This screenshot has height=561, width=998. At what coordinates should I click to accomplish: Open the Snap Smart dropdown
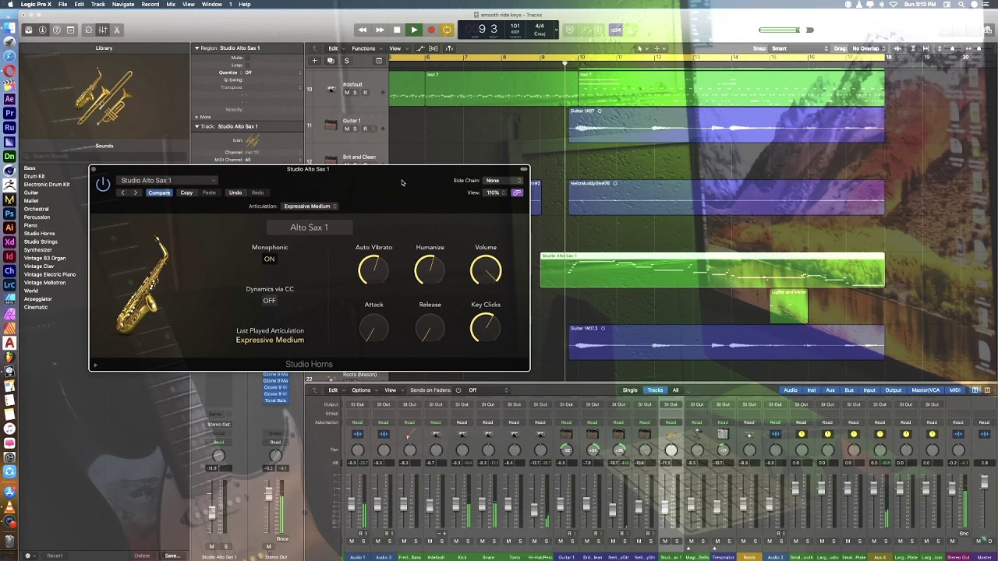(798, 48)
